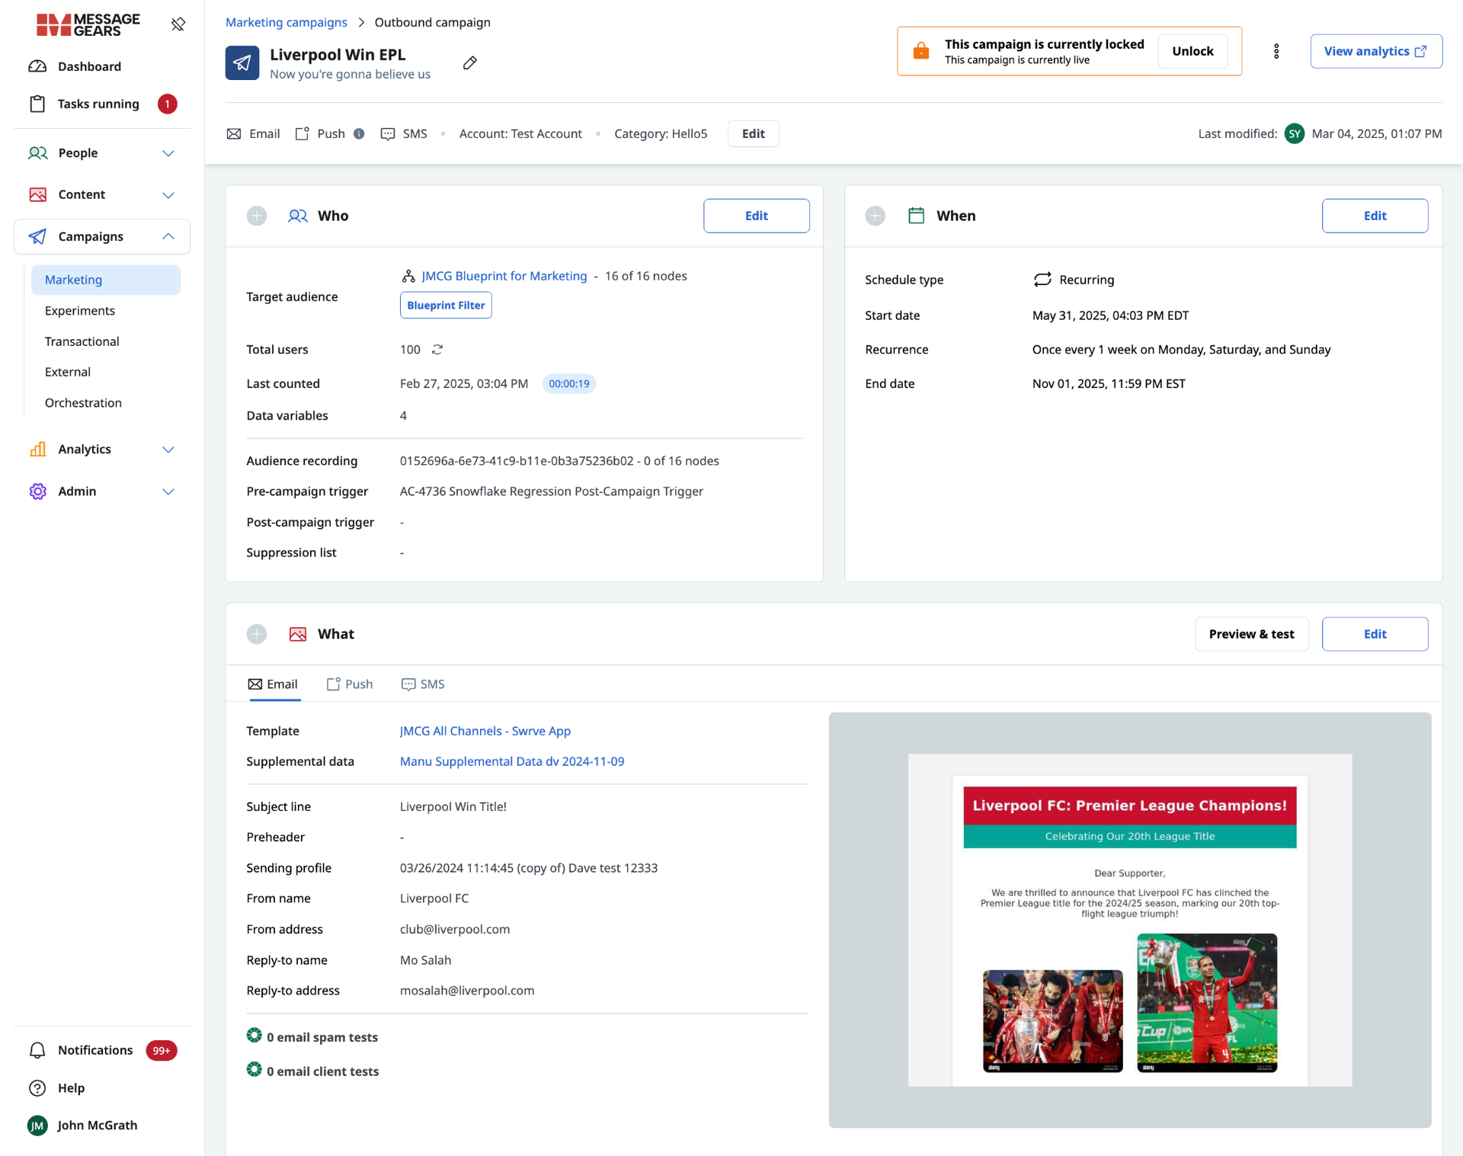Click the 99+ notifications badge
The height and width of the screenshot is (1156, 1463).
pos(162,1050)
